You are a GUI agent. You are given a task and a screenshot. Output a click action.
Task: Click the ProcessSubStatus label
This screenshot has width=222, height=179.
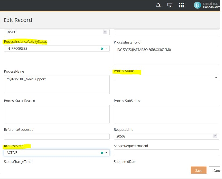point(127,101)
